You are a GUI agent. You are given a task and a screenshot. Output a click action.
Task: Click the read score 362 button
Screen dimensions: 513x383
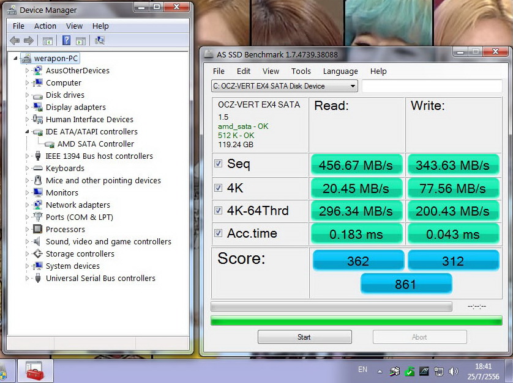point(358,260)
